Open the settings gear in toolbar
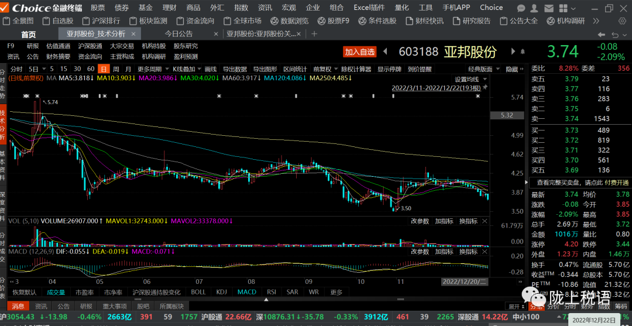The width and height of the screenshot is (632, 326). coord(622,21)
